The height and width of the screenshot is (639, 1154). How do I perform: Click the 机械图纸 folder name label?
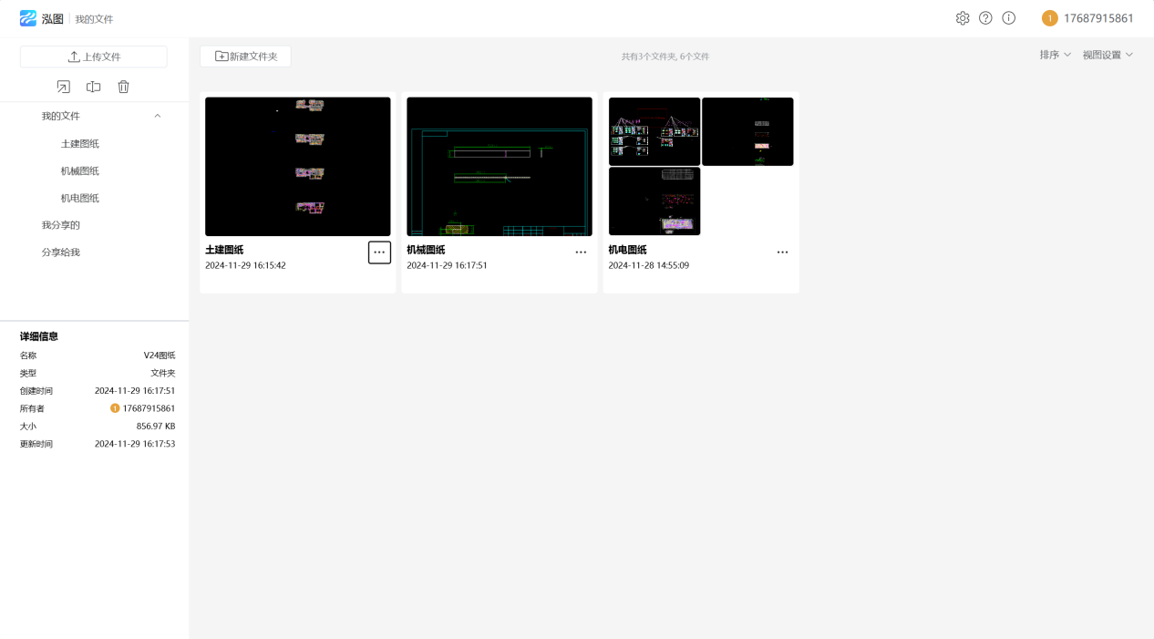(x=426, y=250)
